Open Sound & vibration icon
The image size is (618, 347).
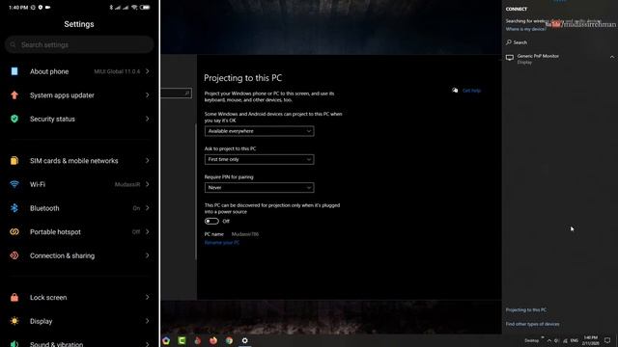tap(14, 344)
